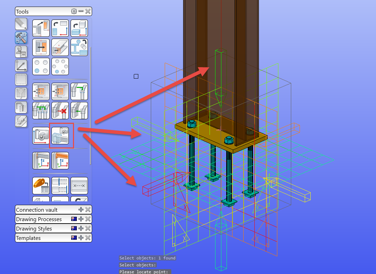Viewport: 376px width, 274px height.
Task: Select the split beam x---x tool
Action: (x=79, y=185)
